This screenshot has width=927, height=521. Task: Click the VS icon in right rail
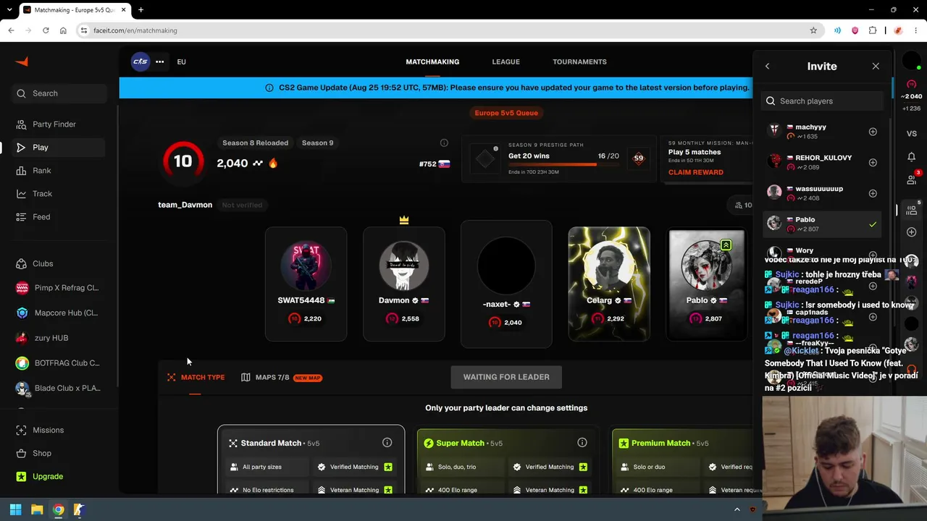tap(912, 133)
